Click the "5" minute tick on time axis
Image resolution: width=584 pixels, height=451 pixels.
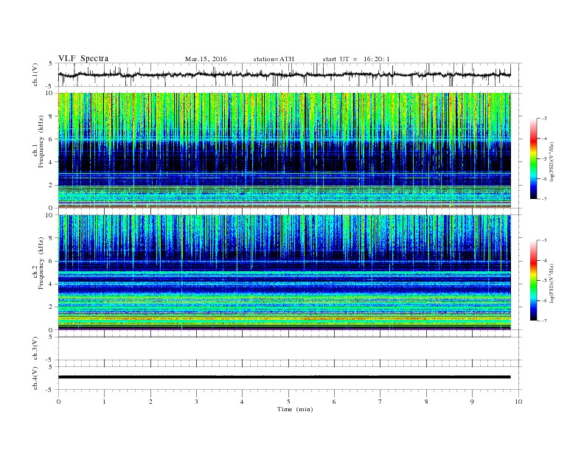tap(288, 402)
